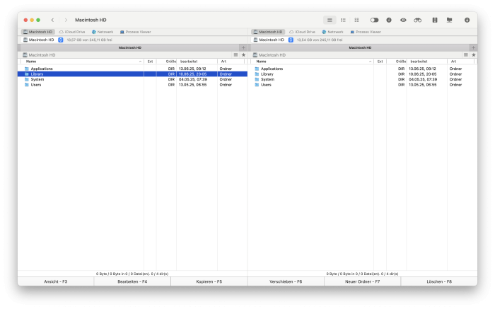This screenshot has height=309, width=495.
Task: Click the eye Quick Look icon
Action: (x=403, y=21)
